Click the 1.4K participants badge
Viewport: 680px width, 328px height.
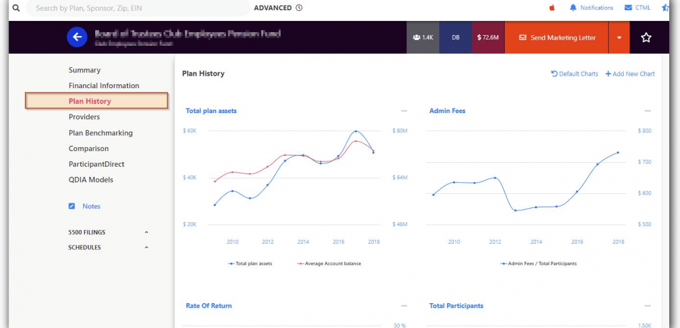coord(423,37)
